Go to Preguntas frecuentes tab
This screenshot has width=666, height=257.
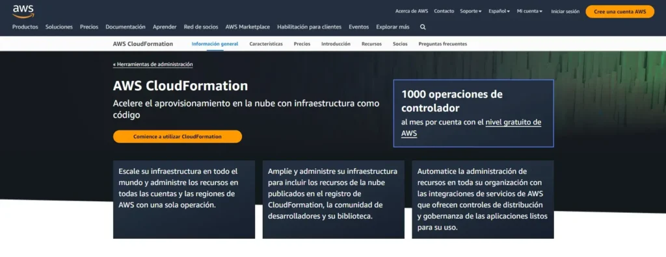click(442, 43)
